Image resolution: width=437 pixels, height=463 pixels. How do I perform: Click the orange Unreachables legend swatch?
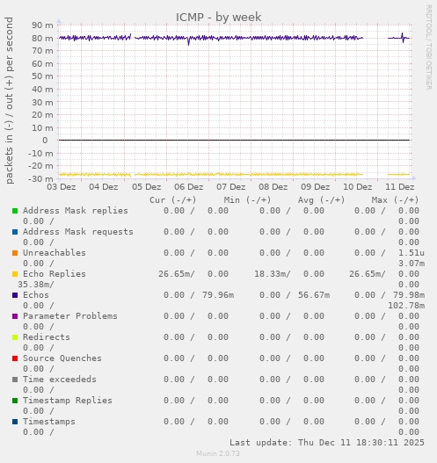tap(15, 253)
